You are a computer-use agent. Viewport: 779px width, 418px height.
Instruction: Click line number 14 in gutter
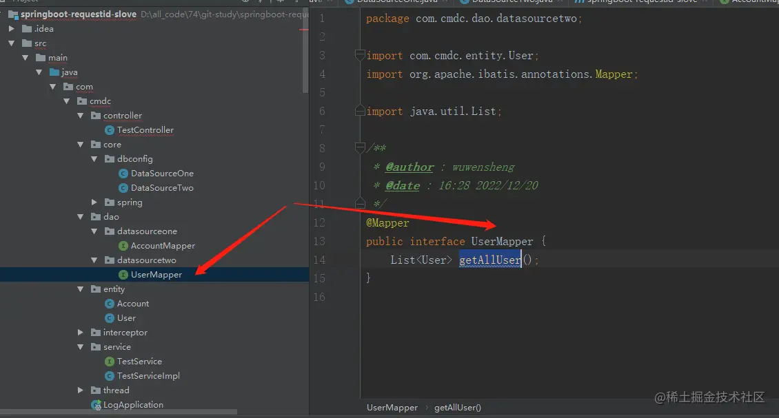click(x=319, y=260)
